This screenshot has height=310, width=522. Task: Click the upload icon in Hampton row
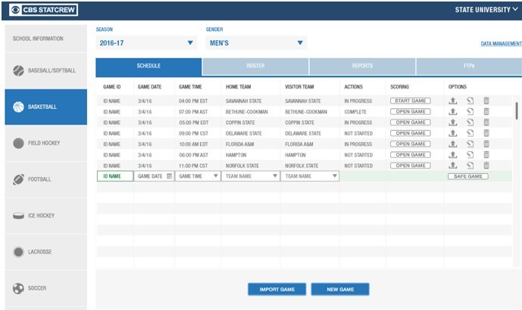pos(453,155)
